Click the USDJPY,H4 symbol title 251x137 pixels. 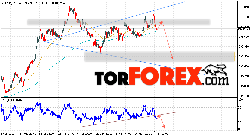tap(13, 3)
